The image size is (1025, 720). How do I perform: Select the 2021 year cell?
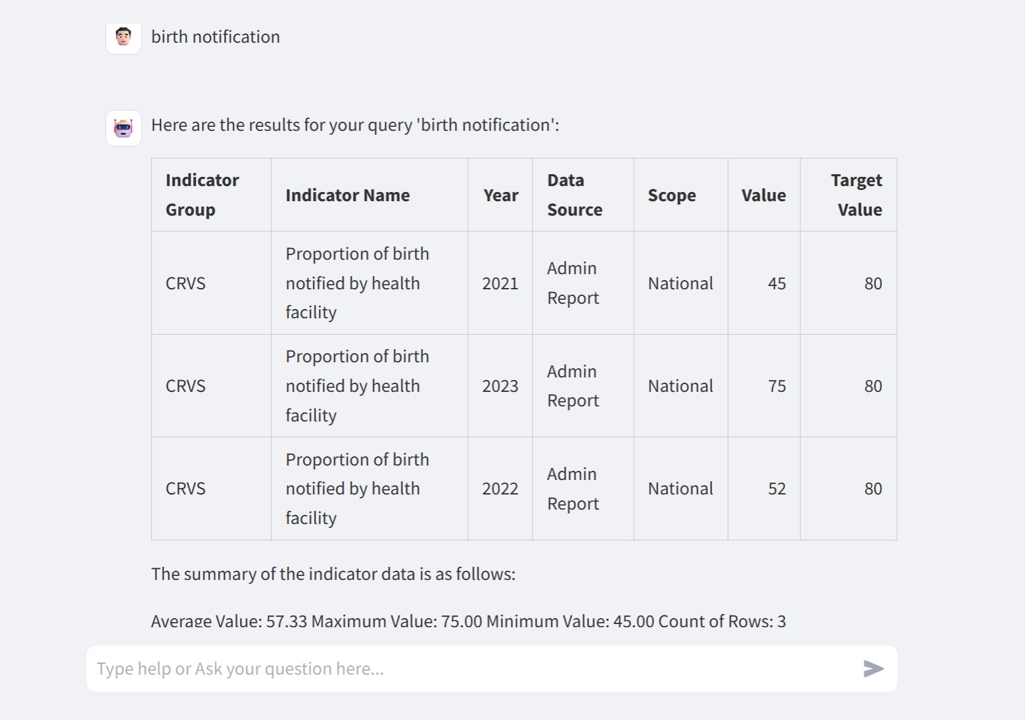[x=500, y=283]
